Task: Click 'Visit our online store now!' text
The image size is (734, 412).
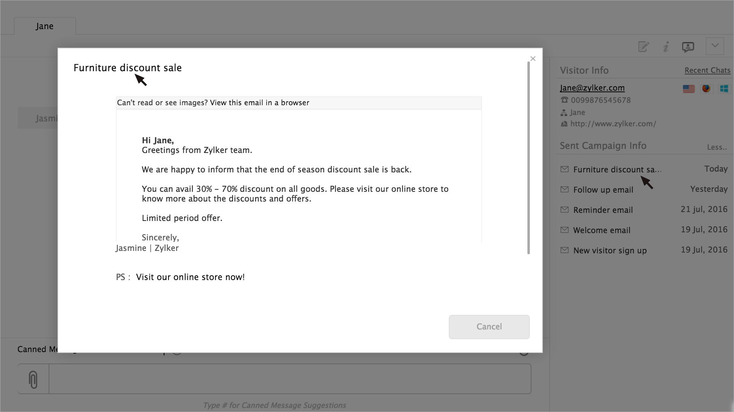Action: pos(190,277)
